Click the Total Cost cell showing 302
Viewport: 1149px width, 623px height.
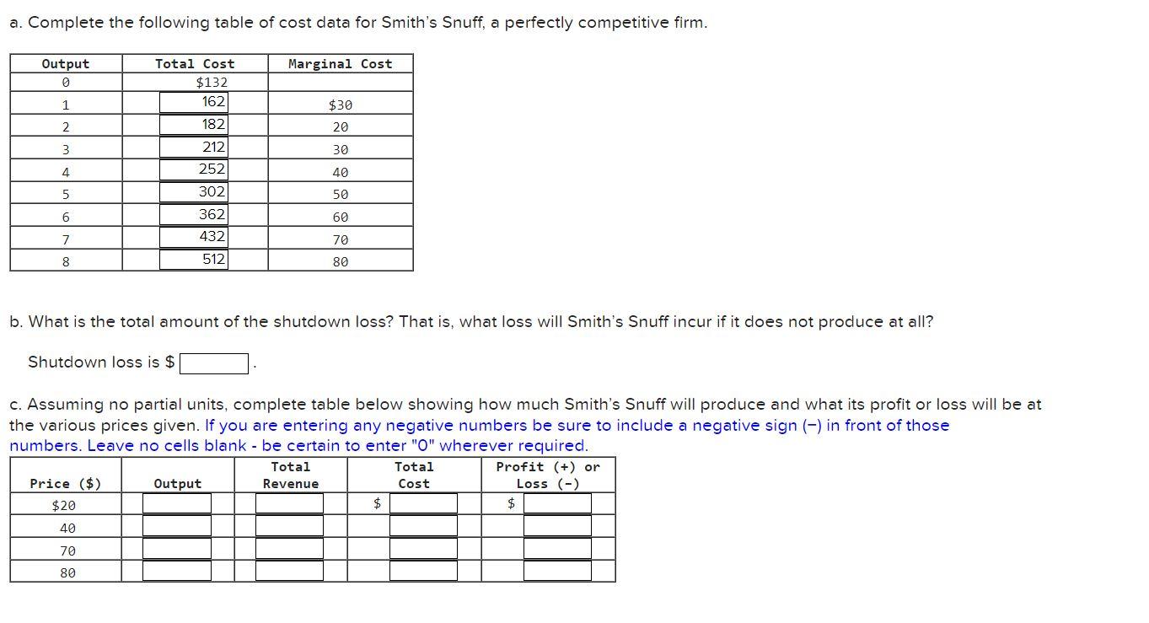coord(194,191)
